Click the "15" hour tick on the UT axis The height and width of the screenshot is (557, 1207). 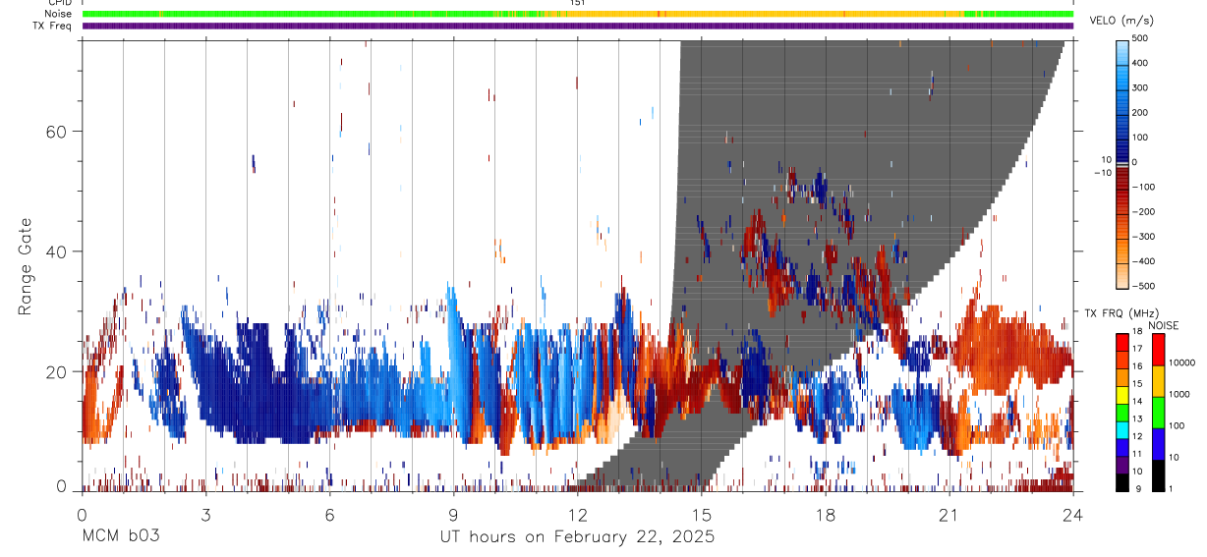pos(702,514)
